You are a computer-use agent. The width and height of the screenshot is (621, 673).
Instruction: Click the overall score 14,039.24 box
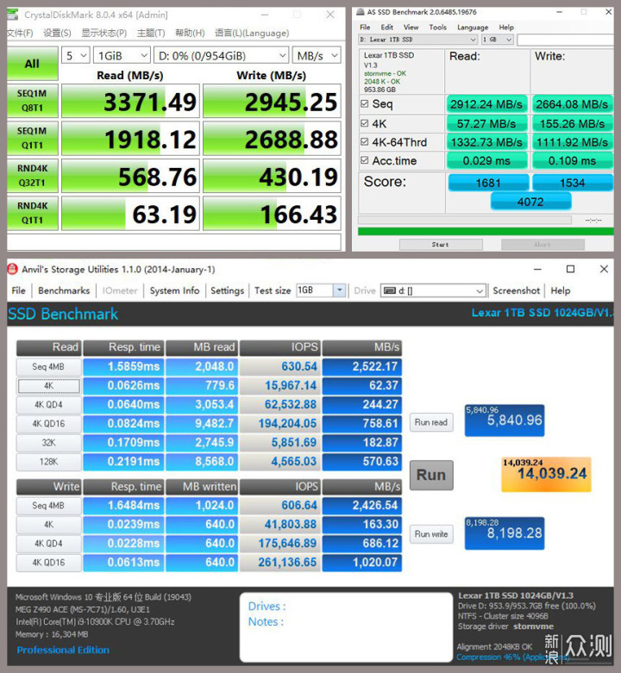(x=546, y=474)
